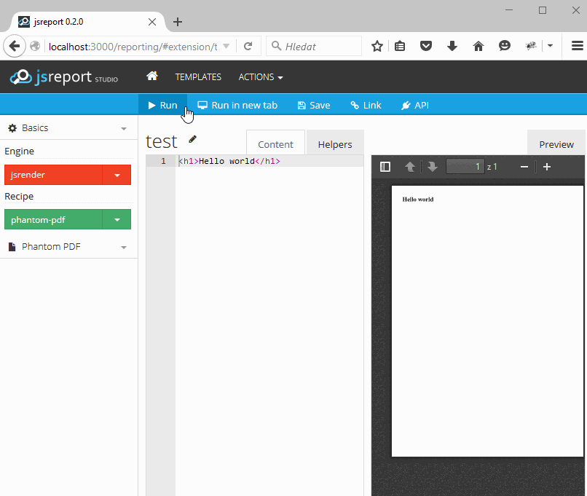
Task: Select the jsrender engine button
Action: 53,175
